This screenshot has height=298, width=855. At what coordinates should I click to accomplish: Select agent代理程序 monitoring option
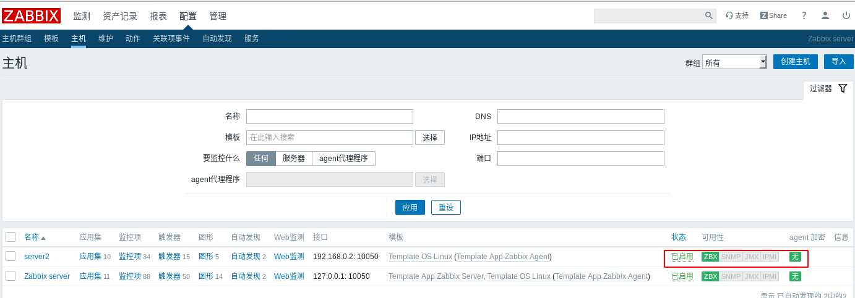click(343, 159)
